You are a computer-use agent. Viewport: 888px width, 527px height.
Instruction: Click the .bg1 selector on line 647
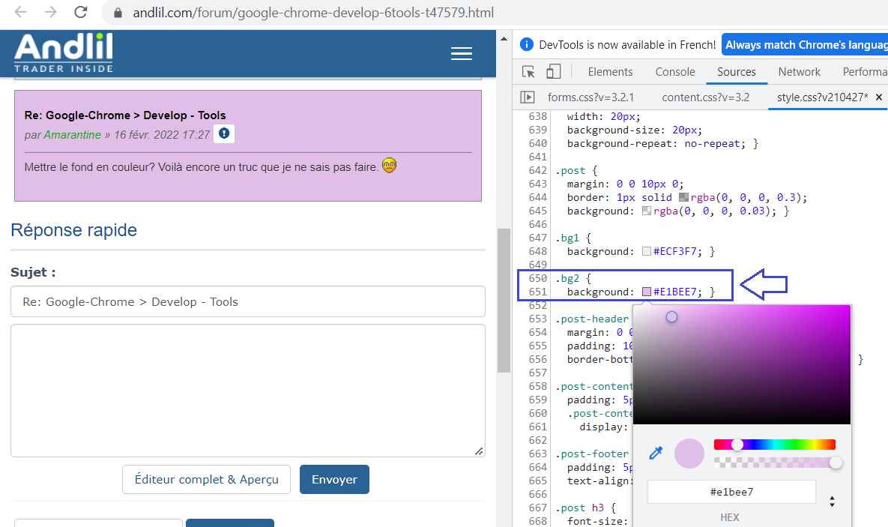coord(567,238)
